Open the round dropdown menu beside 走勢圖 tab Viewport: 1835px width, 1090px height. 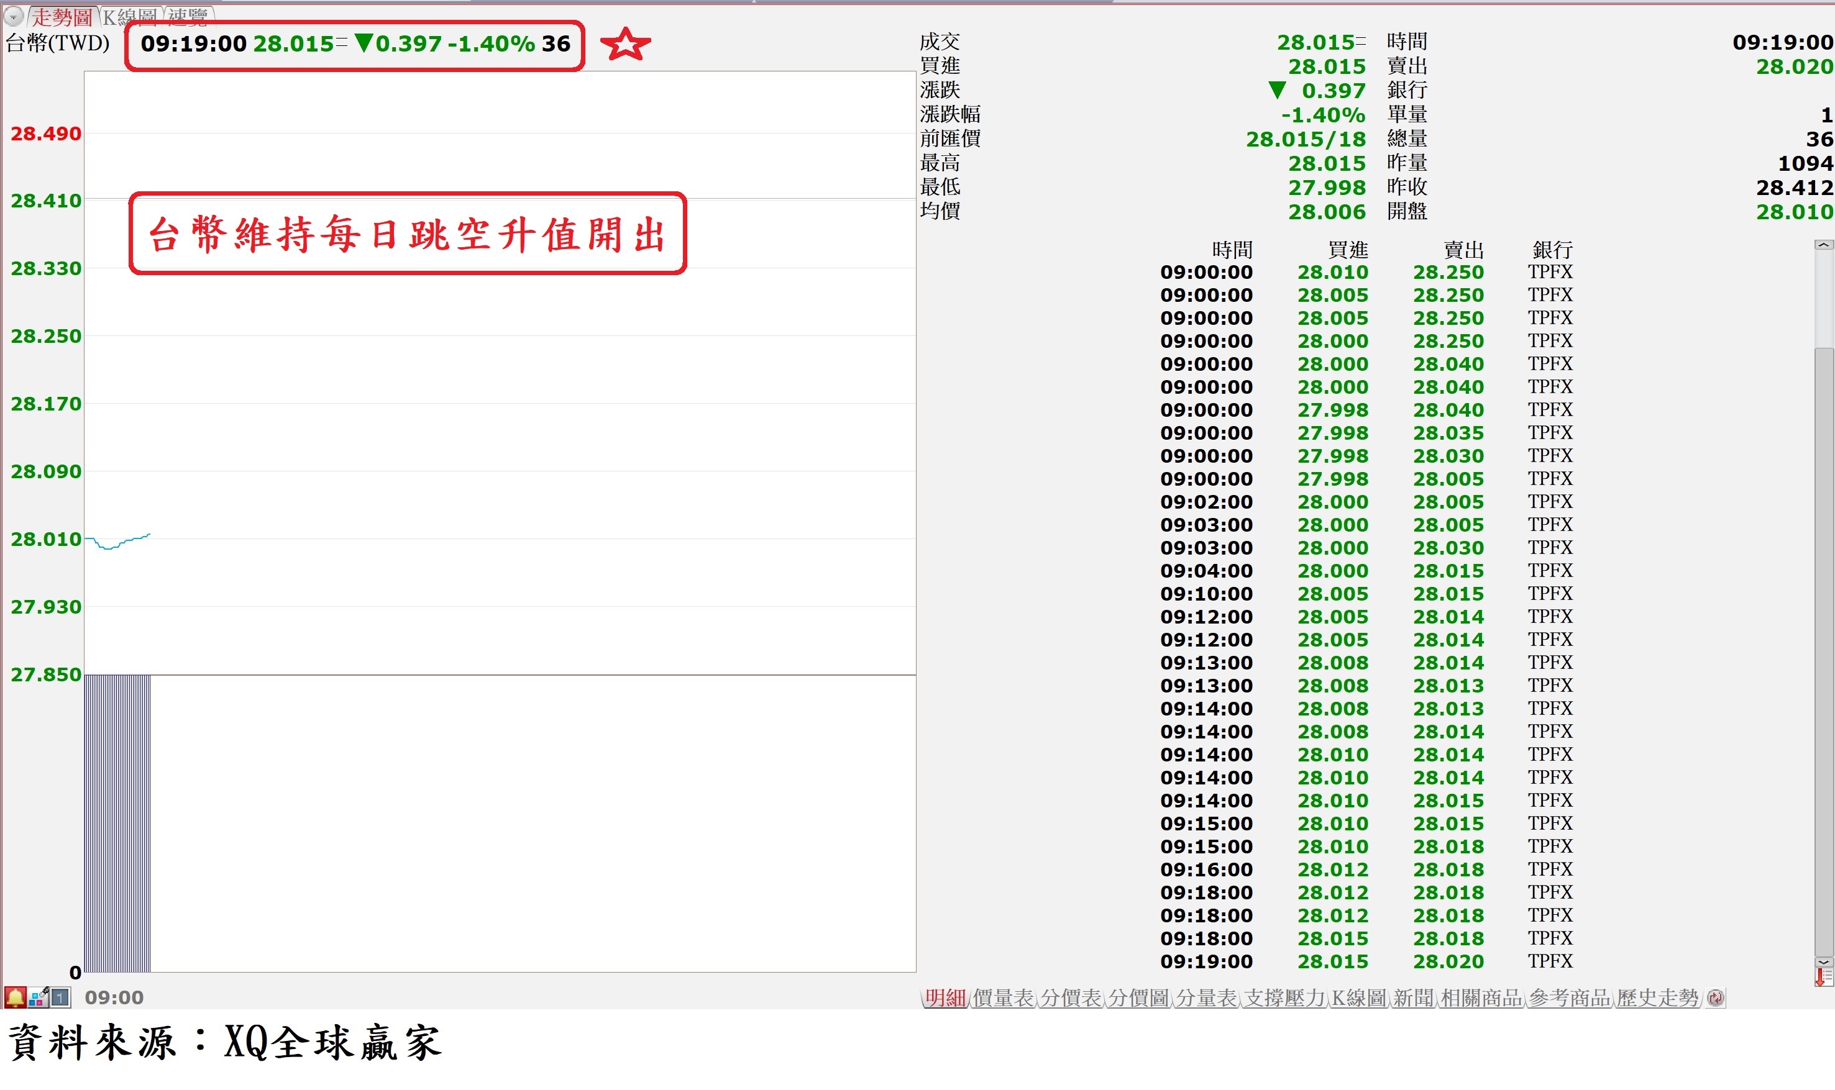coord(14,16)
